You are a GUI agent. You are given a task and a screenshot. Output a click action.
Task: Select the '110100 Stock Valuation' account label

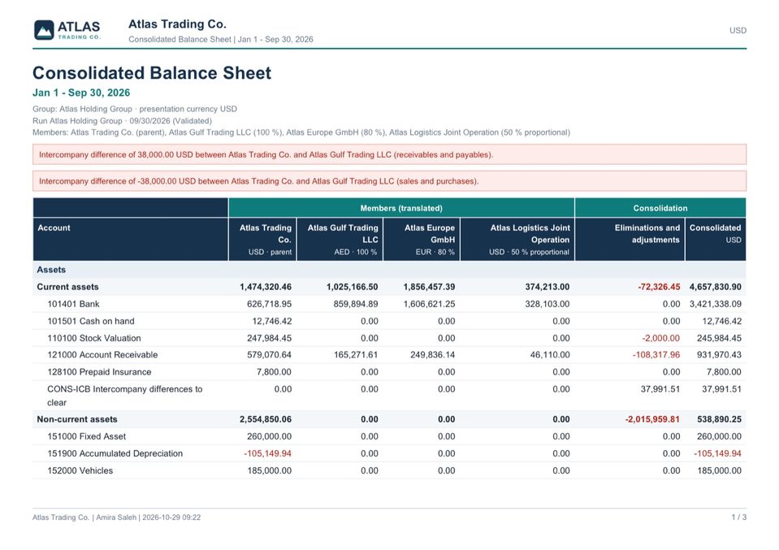(x=94, y=338)
